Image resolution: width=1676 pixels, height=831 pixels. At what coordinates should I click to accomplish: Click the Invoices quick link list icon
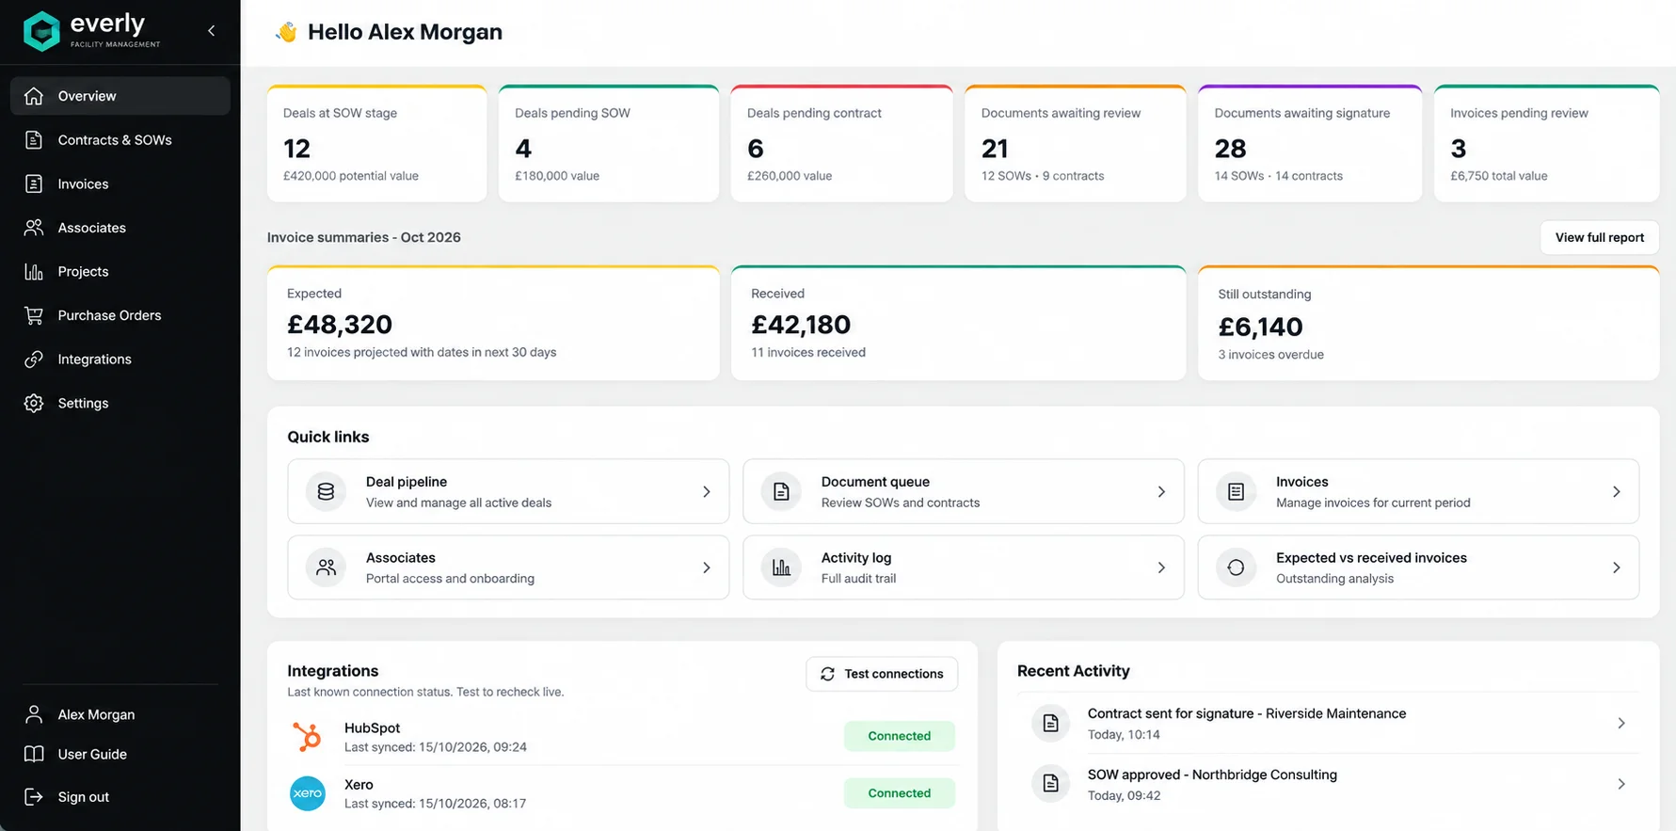click(x=1237, y=491)
